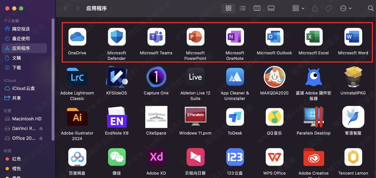Screen dimensions: 376x178
Task: Select the KFSlideOS app icon
Action: coord(117,77)
